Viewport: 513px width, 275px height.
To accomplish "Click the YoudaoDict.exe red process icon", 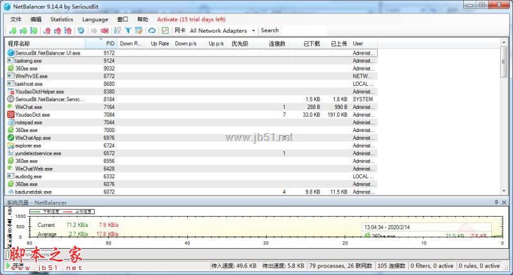I will (x=11, y=115).
